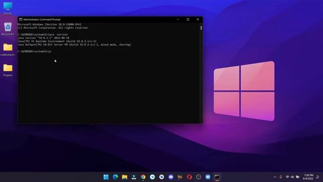
Task: Select the Recycle Bin desktop icon
Action: pyautogui.click(x=8, y=29)
